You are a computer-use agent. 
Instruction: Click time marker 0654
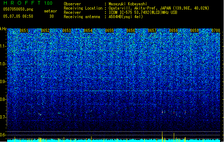(x=88, y=31)
